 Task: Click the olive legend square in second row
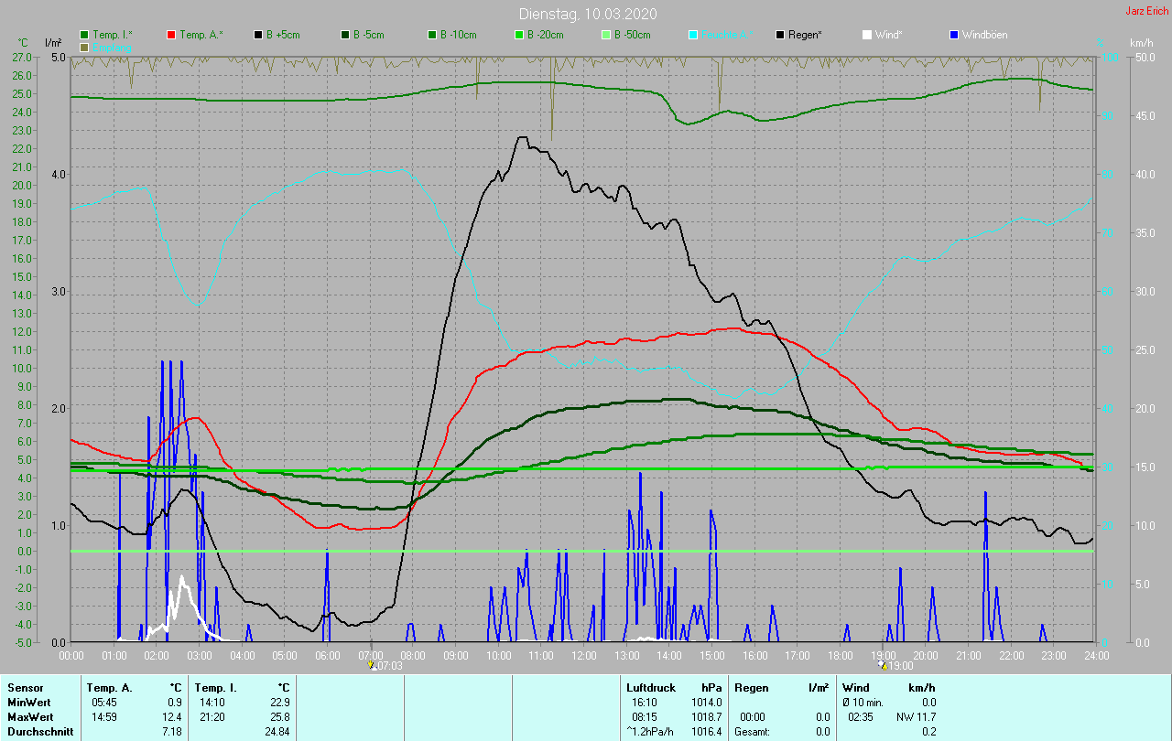pyautogui.click(x=84, y=47)
